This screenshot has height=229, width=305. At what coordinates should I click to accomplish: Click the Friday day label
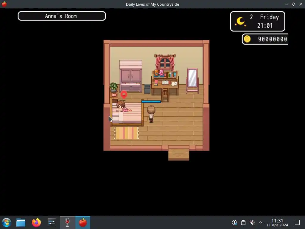point(269,17)
